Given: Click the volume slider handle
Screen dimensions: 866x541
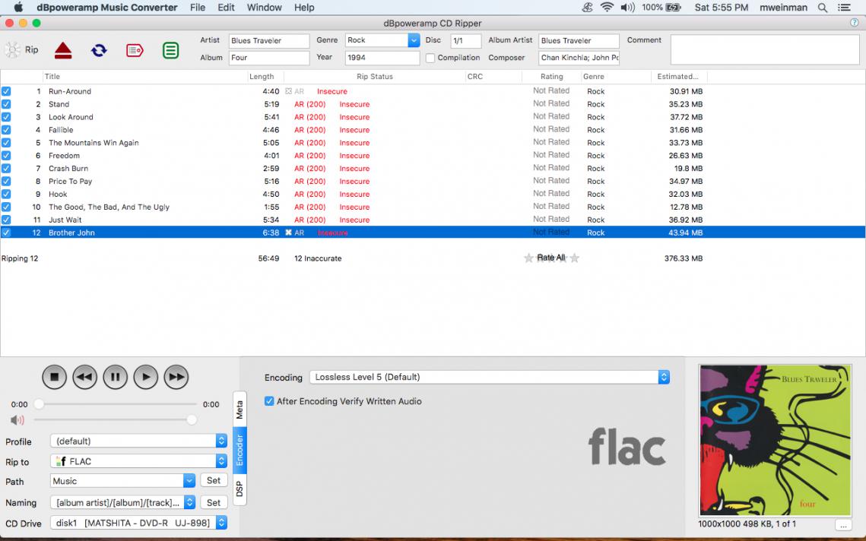Looking at the screenshot, I should [192, 419].
